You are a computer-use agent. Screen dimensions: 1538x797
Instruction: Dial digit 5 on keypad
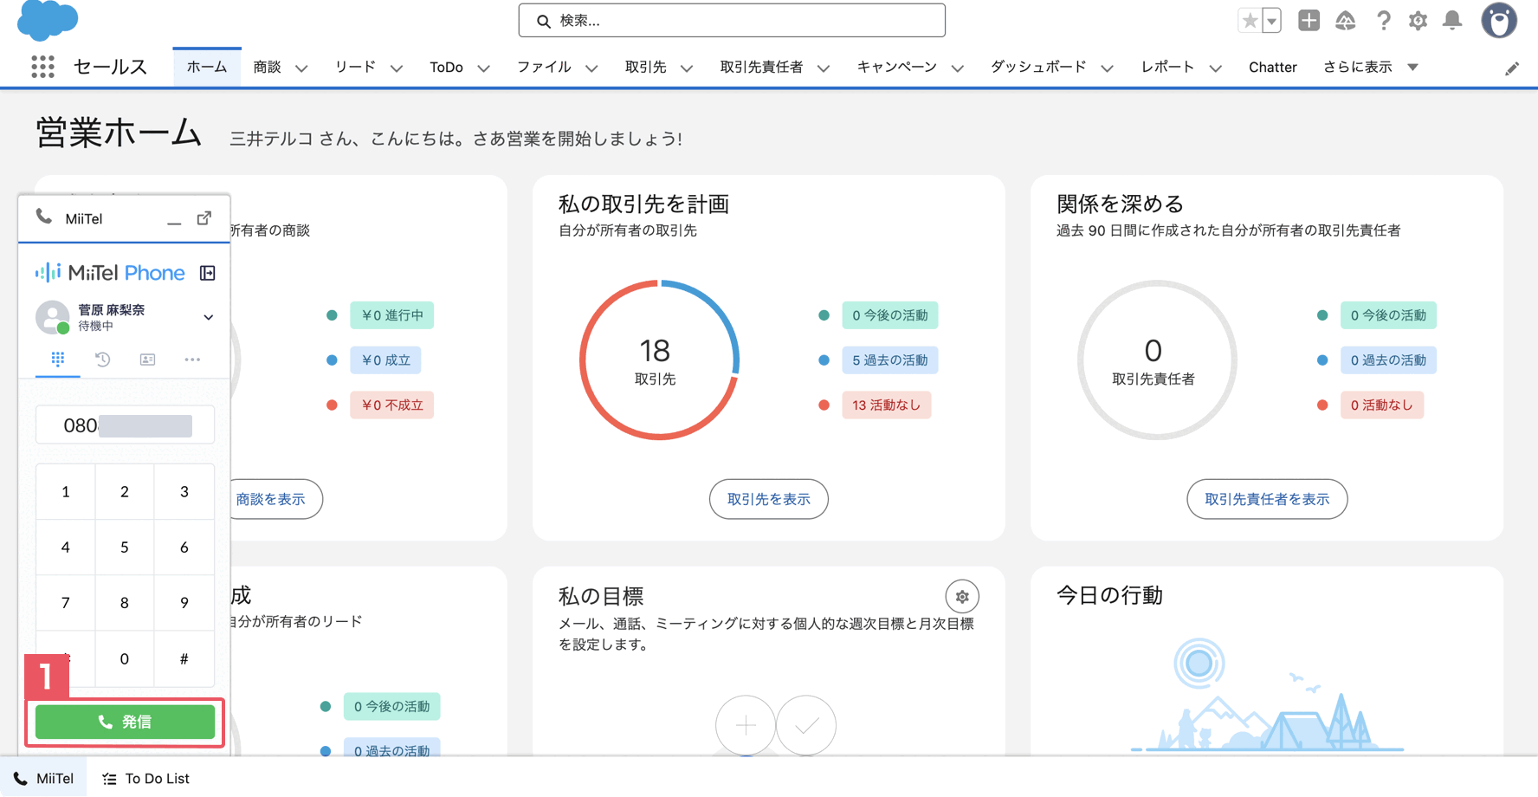coord(125,548)
